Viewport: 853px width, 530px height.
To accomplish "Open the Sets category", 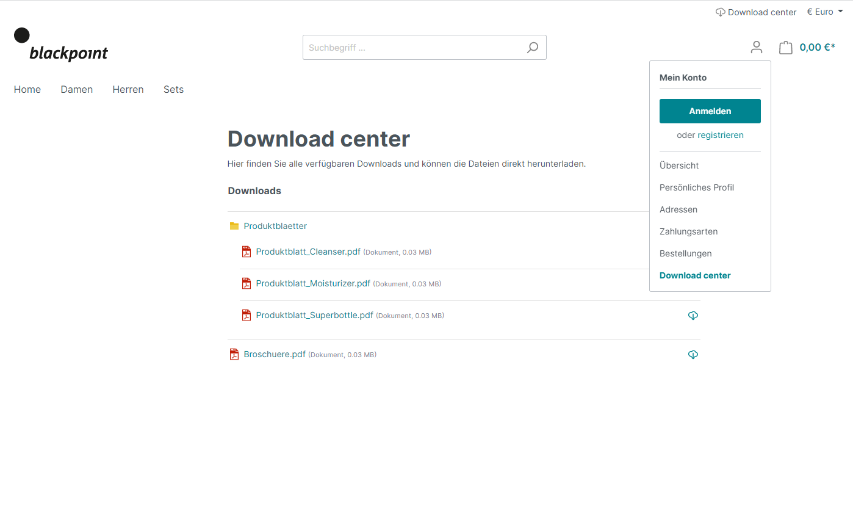I will click(x=173, y=89).
